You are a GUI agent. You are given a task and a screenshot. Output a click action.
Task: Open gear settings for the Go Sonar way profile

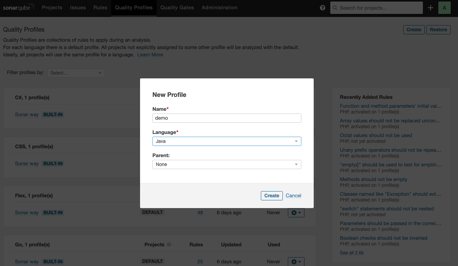click(296, 261)
